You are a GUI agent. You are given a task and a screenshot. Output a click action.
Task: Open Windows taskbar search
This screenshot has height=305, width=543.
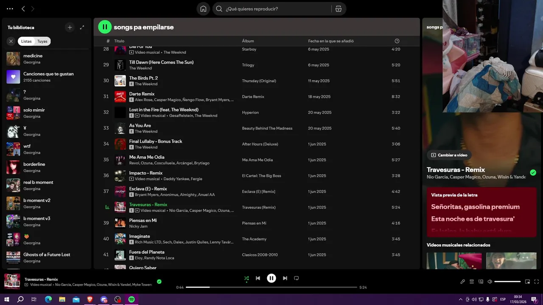tap(20, 299)
